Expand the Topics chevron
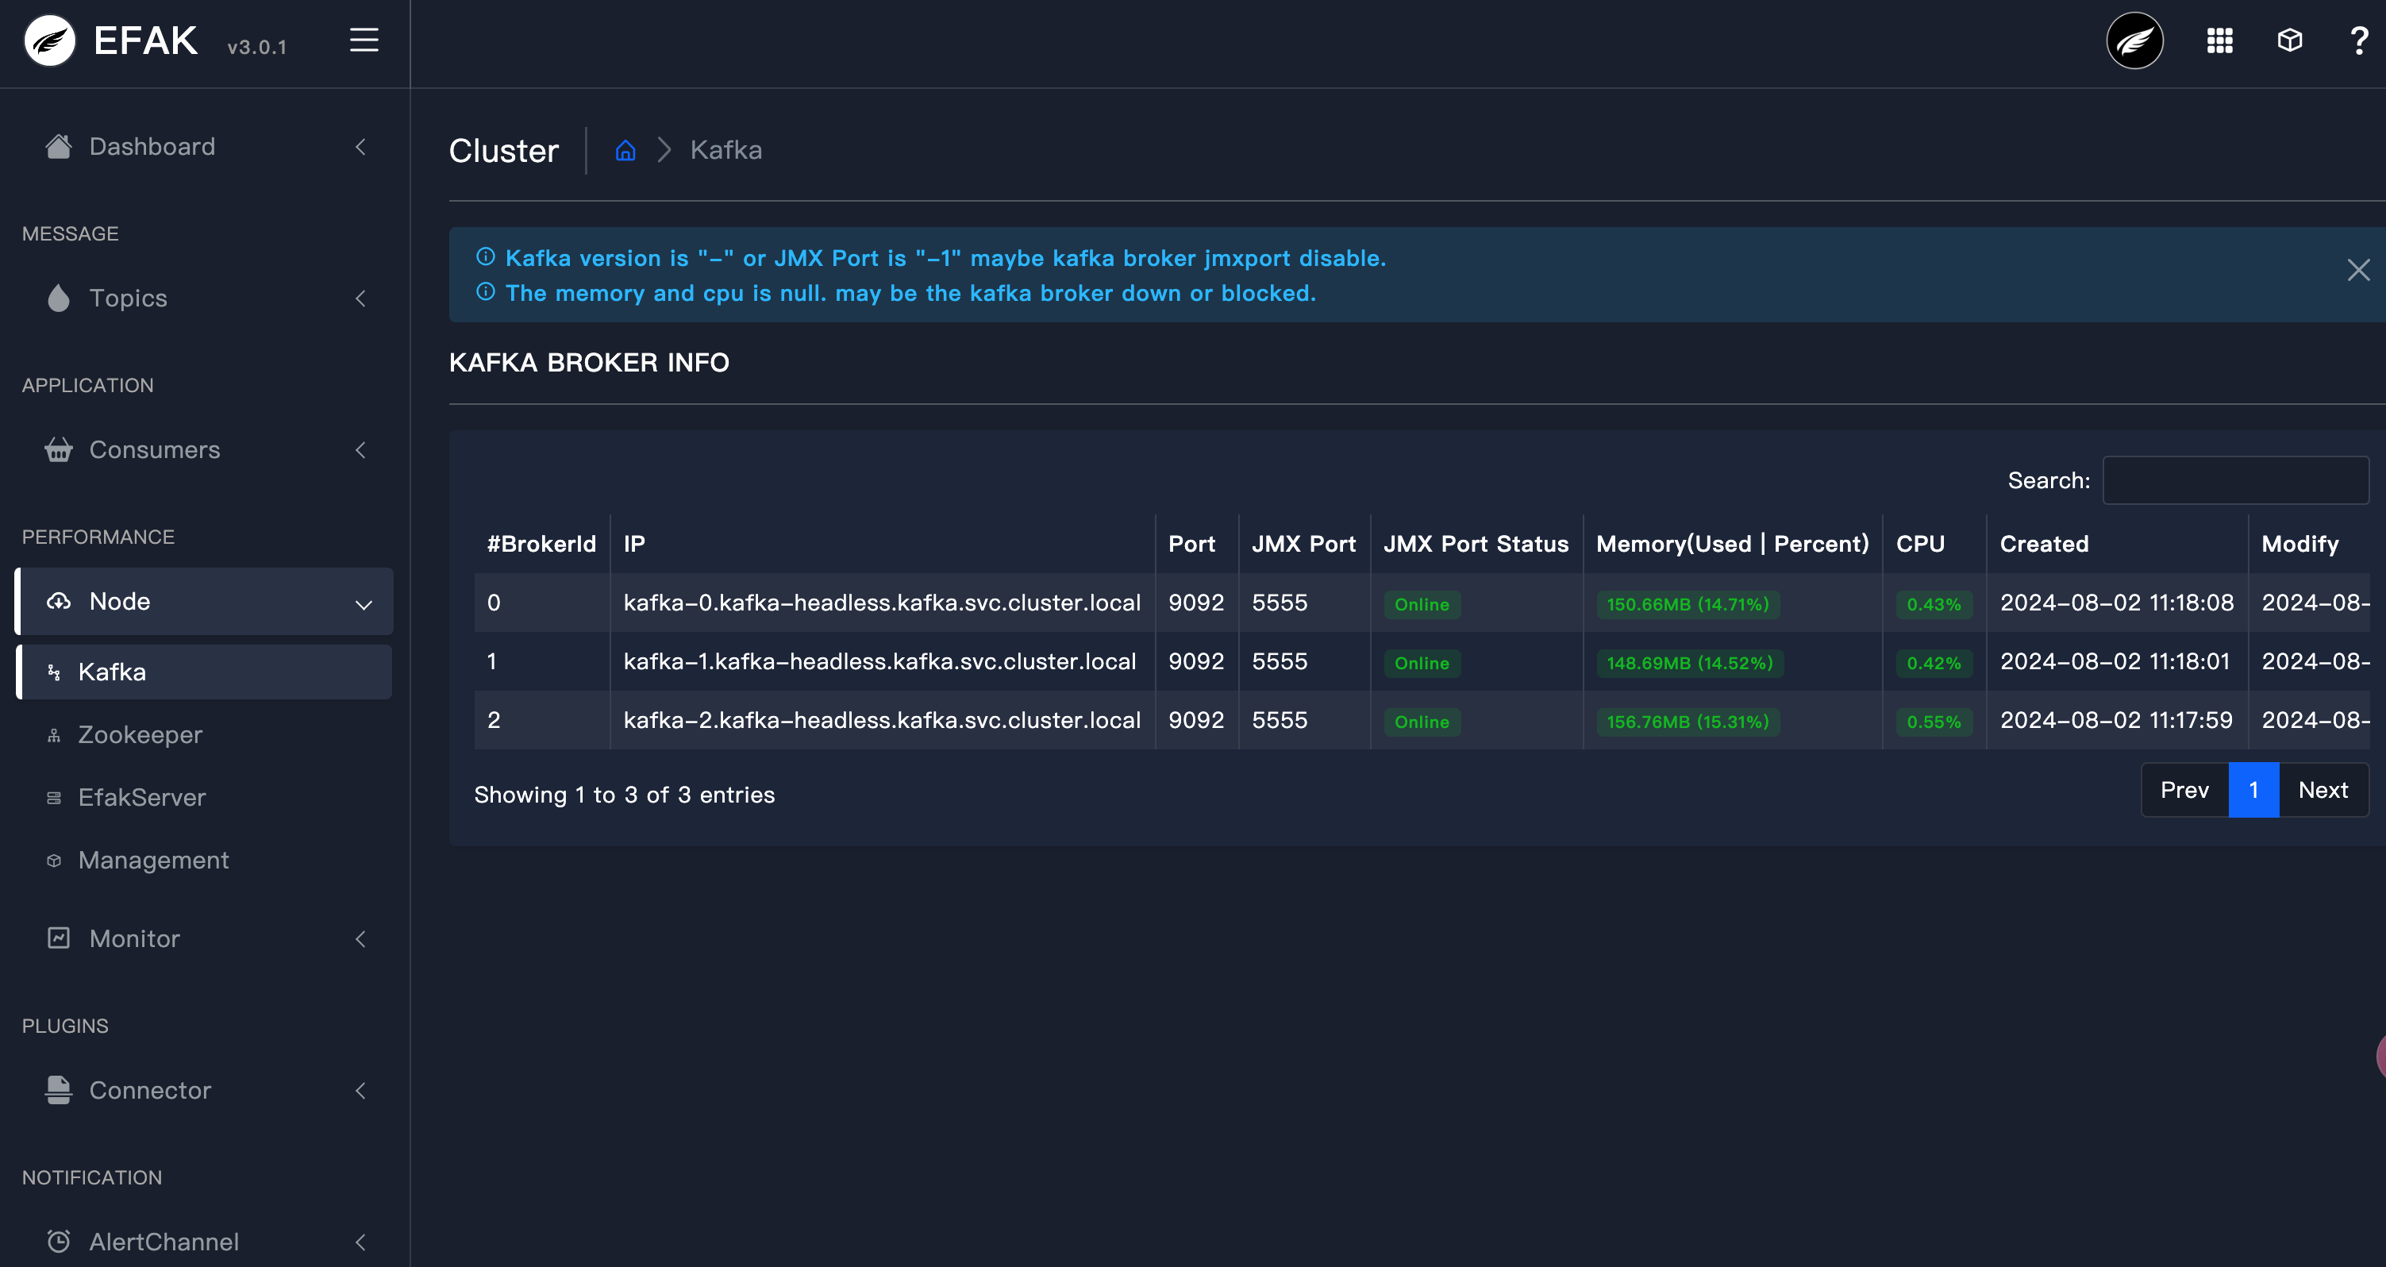Screen dimensions: 2386x1267 point(360,298)
